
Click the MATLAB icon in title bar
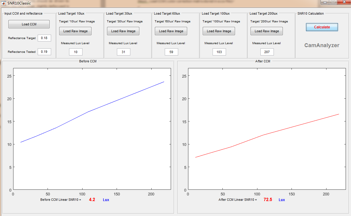point(4,3)
